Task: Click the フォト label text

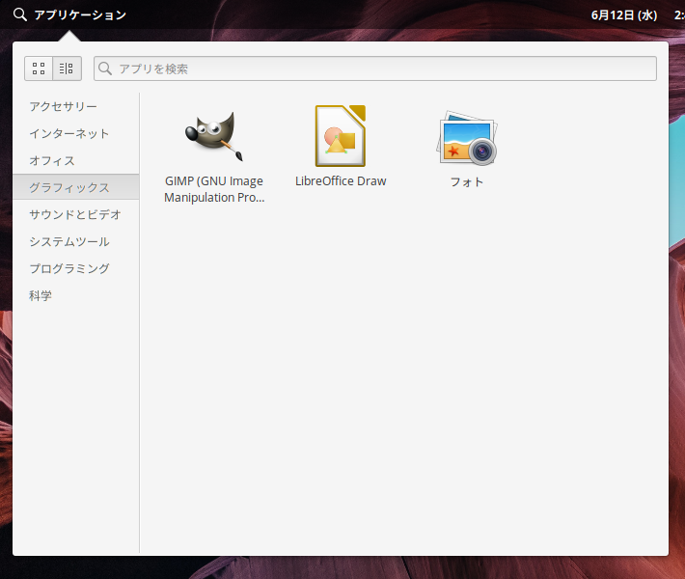Action: tap(467, 181)
